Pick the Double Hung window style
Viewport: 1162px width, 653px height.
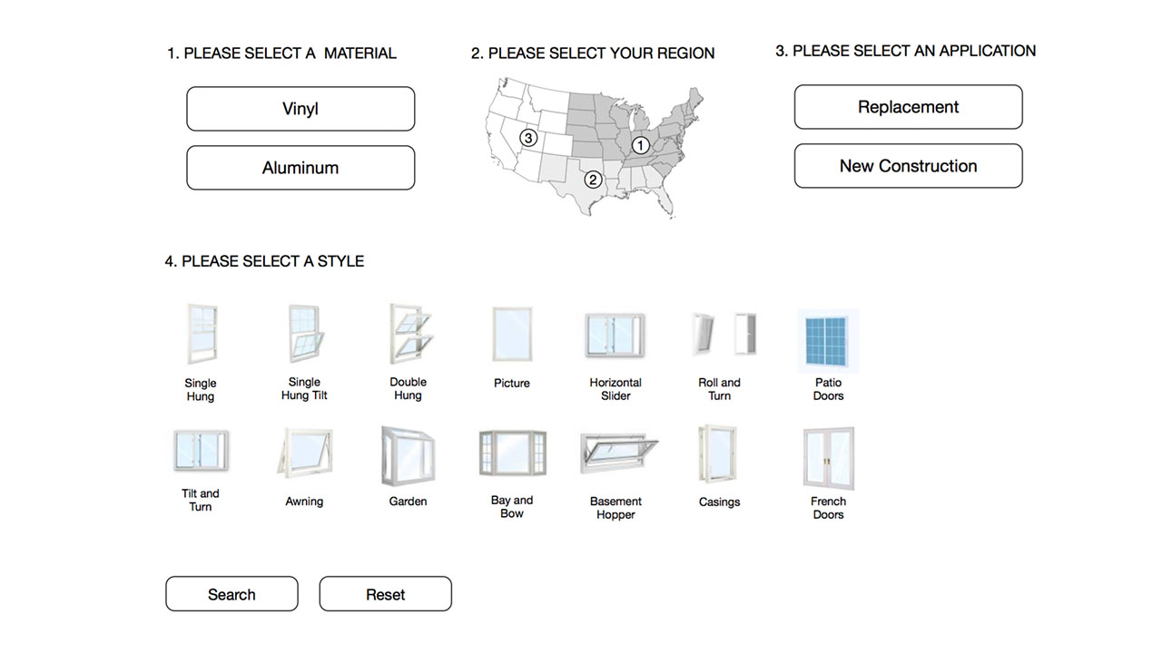(x=408, y=335)
